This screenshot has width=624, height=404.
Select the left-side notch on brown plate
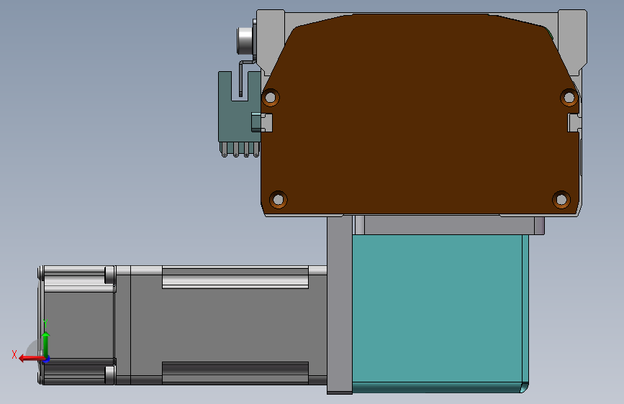(x=266, y=122)
